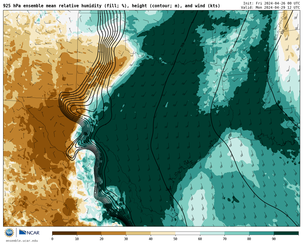Click the colorbar tick label '70'

tap(224, 239)
